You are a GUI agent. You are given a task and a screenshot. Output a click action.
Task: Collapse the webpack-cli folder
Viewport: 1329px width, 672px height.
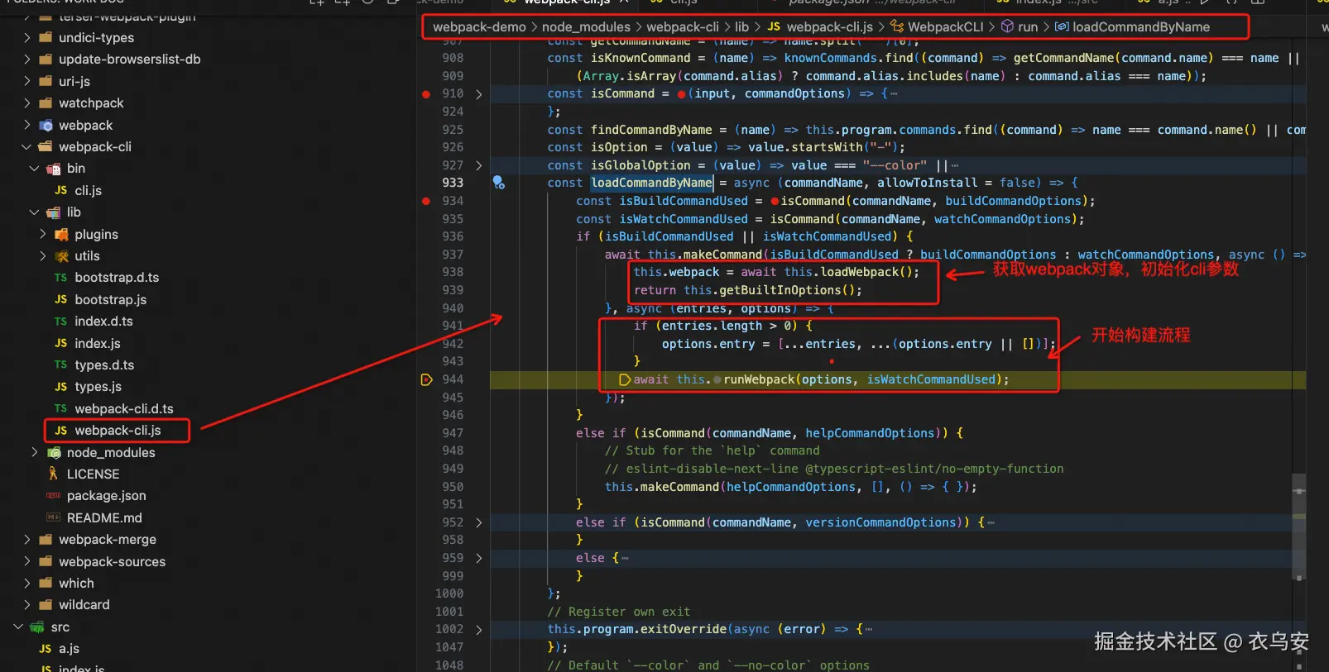pos(26,147)
